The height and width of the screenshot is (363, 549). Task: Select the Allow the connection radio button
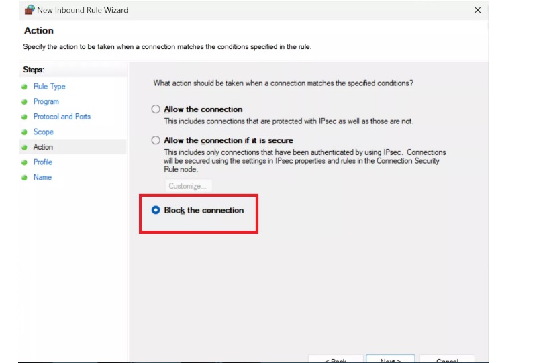pos(156,109)
